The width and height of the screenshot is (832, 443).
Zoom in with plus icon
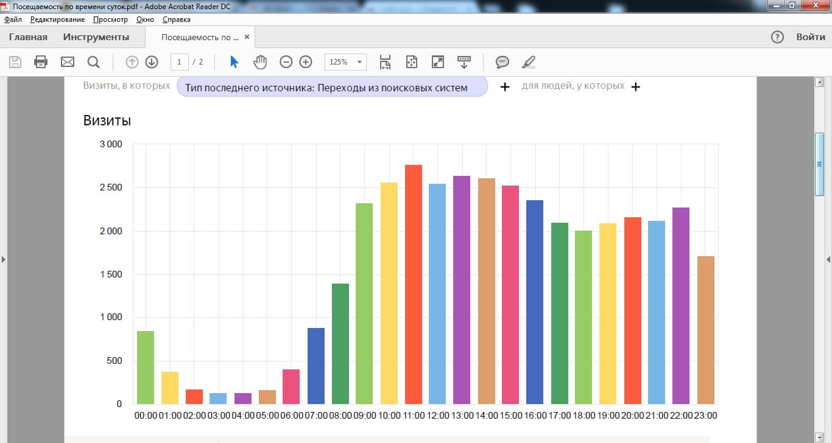pyautogui.click(x=306, y=62)
